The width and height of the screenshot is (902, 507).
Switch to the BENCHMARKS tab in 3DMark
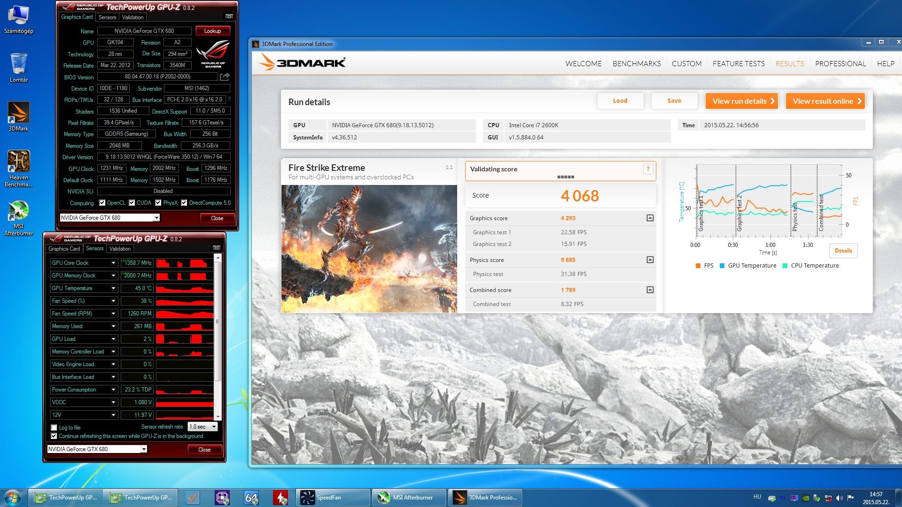tap(636, 63)
